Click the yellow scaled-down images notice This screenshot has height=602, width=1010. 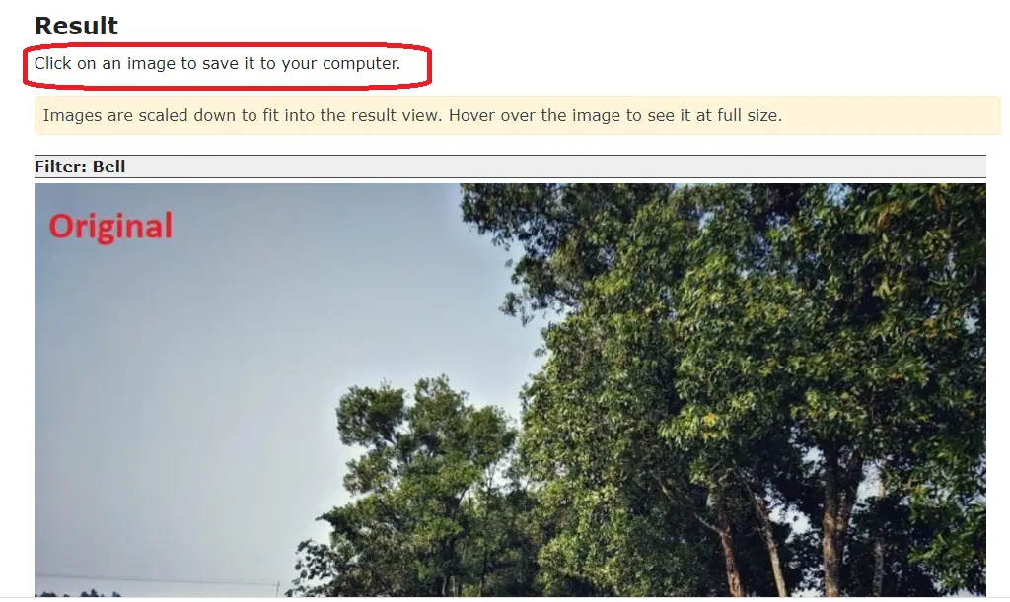pyautogui.click(x=517, y=116)
